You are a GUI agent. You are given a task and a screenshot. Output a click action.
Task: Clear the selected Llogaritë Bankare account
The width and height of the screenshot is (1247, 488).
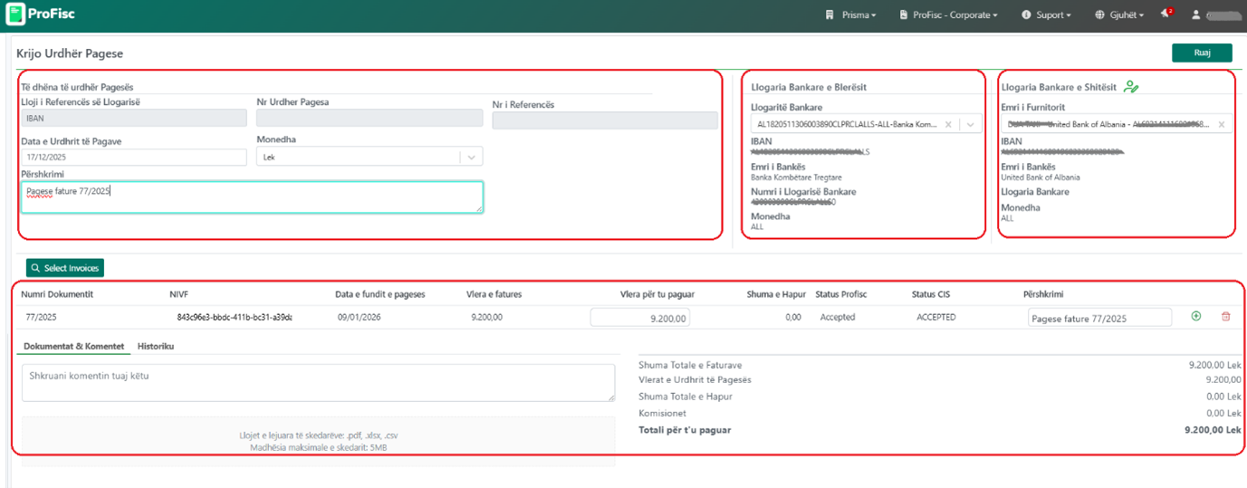948,125
